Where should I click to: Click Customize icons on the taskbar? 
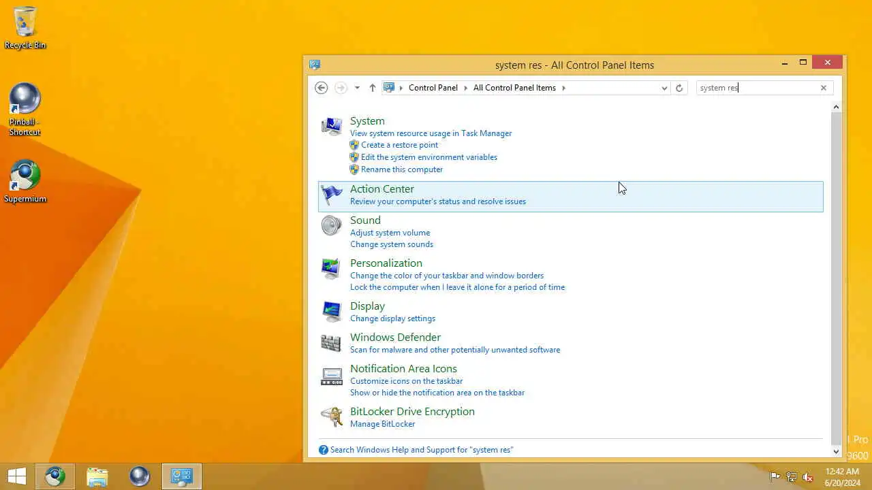coord(406,381)
